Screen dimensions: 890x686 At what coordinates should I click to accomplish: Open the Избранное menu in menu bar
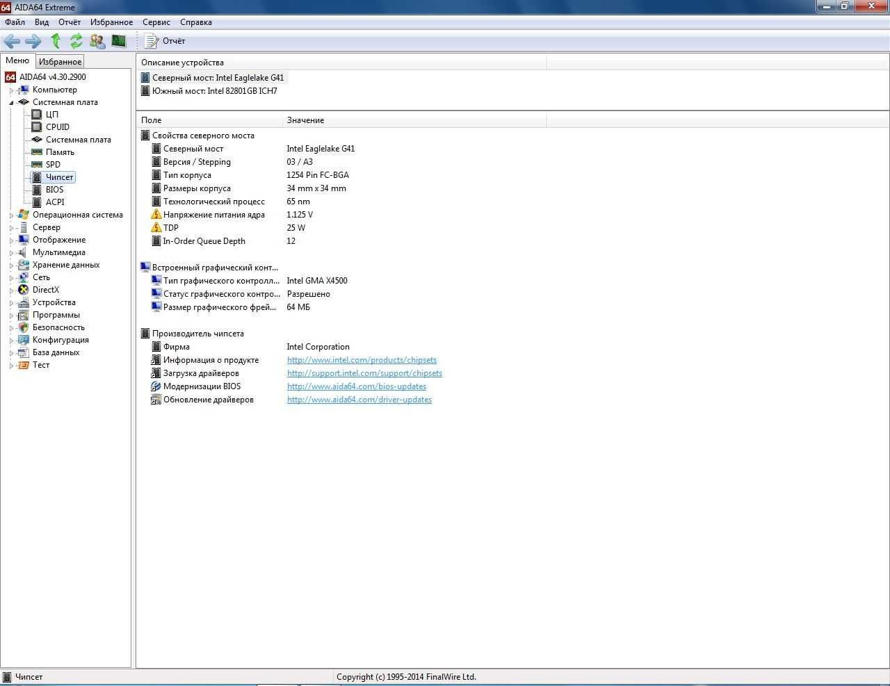(111, 22)
